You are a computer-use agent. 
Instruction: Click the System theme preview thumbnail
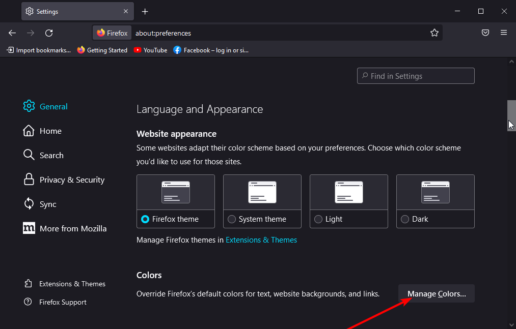click(x=262, y=192)
